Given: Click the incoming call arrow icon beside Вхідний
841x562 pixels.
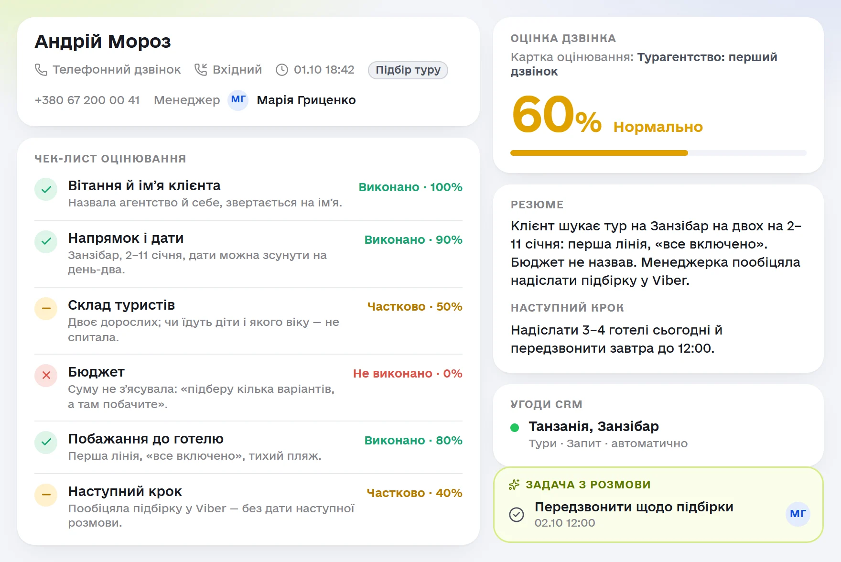Looking at the screenshot, I should pos(201,70).
